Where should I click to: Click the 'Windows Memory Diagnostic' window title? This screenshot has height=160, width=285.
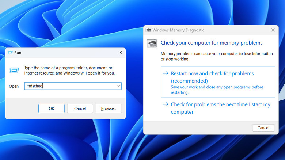pyautogui.click(x=178, y=30)
